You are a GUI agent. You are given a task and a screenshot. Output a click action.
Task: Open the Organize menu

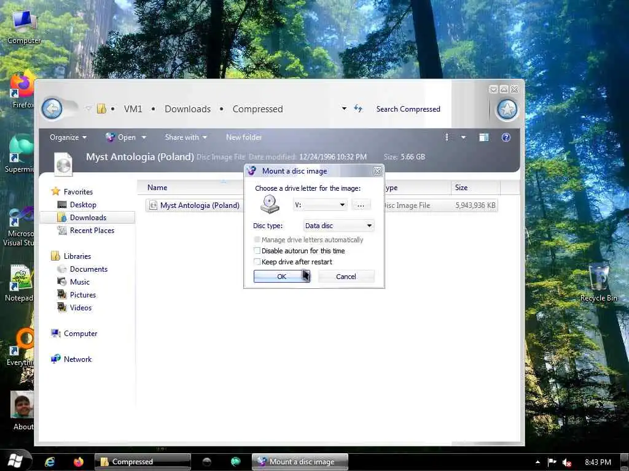68,137
